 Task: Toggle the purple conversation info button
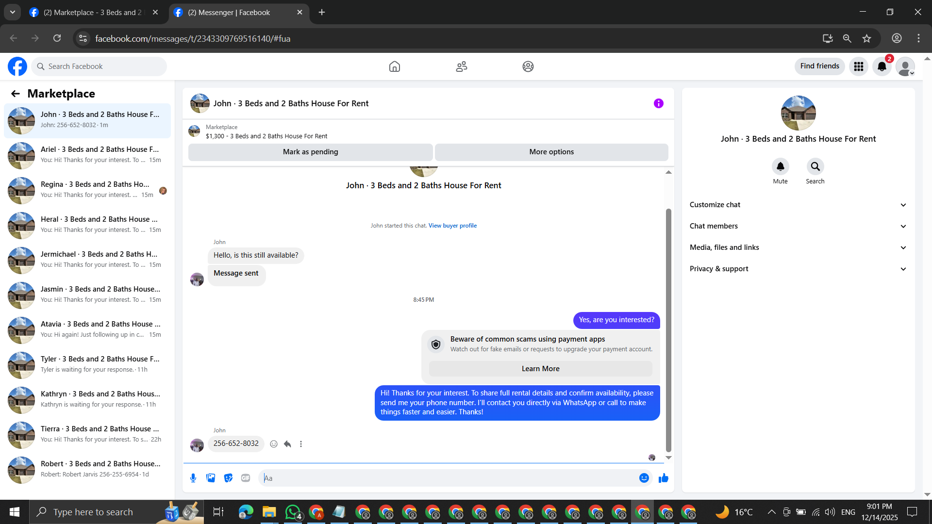[x=658, y=103]
